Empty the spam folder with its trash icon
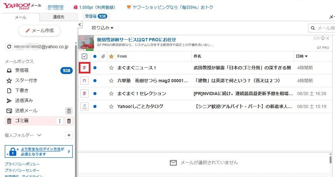The image size is (335, 177). pyautogui.click(x=69, y=111)
